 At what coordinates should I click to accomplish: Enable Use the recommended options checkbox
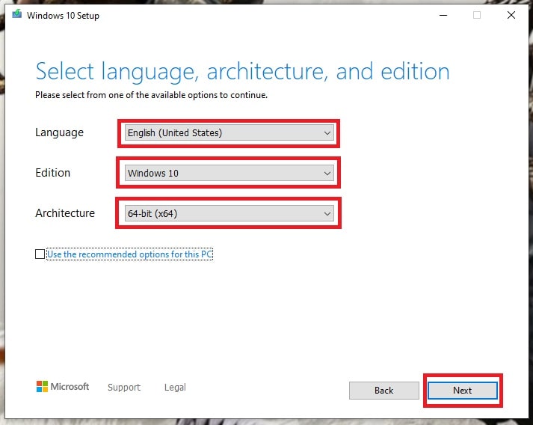40,254
